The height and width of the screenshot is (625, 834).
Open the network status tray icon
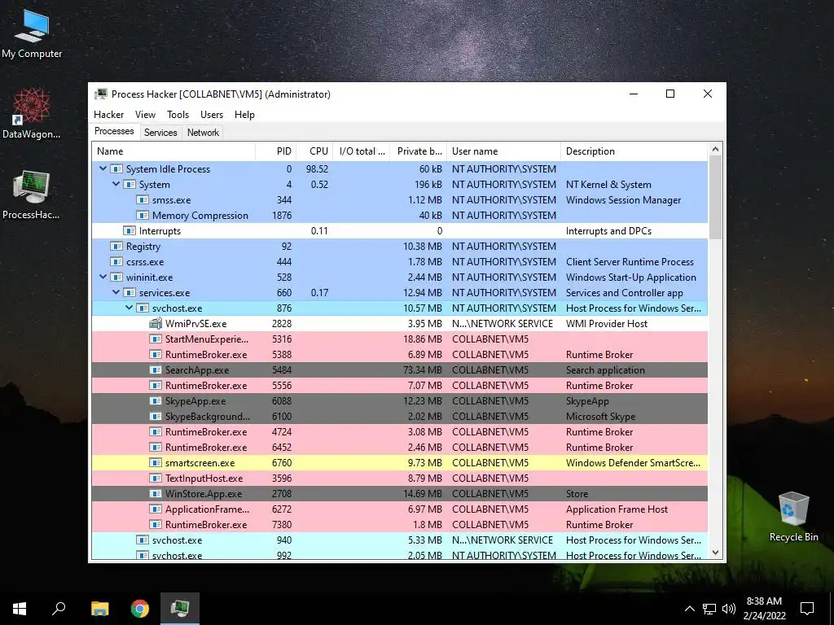(x=709, y=609)
